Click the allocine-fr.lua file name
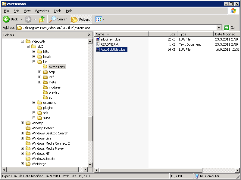The image size is (241, 180). (x=111, y=39)
